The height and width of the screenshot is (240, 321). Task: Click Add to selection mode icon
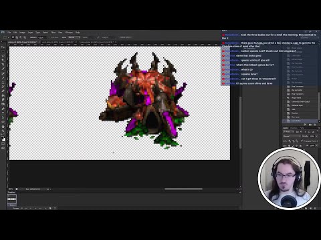tap(17, 37)
